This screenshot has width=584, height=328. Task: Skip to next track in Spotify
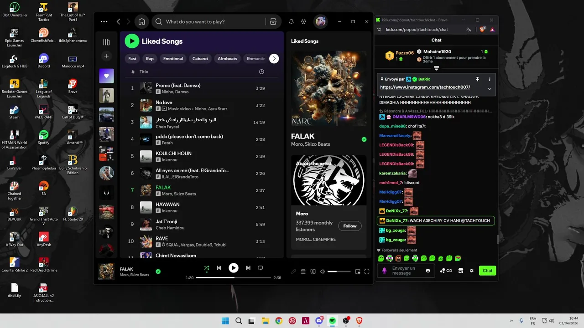248,268
